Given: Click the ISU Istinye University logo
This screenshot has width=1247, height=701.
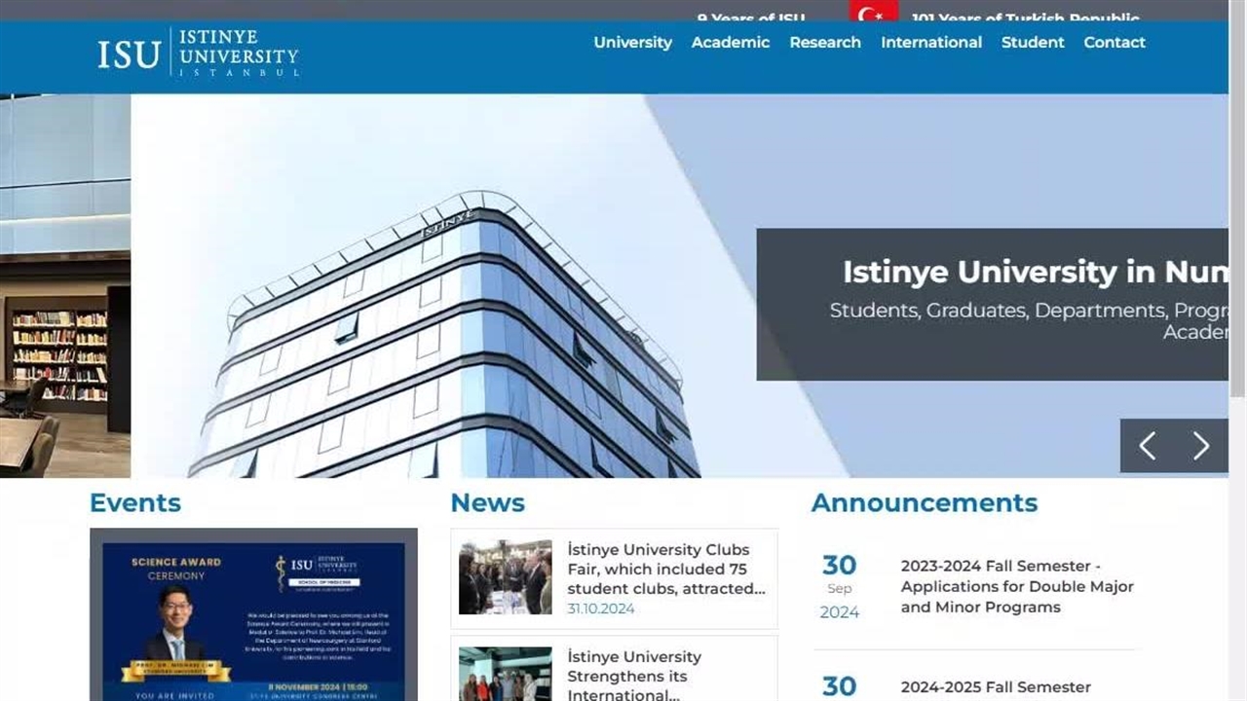Looking at the screenshot, I should coord(198,54).
